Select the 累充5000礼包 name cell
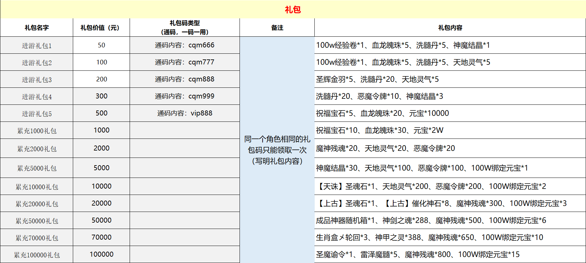 [36, 168]
